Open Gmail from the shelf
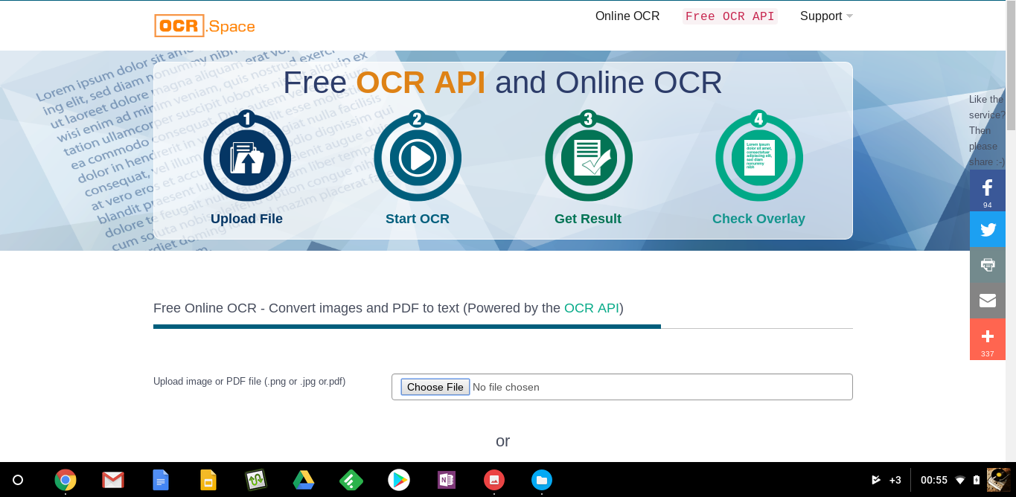 [113, 480]
